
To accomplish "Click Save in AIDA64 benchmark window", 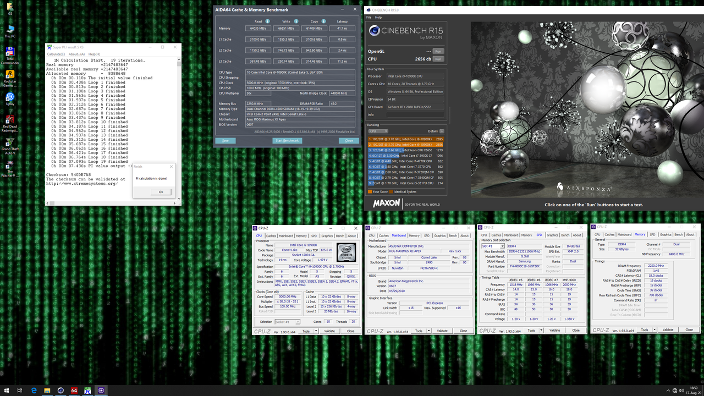I will [226, 141].
